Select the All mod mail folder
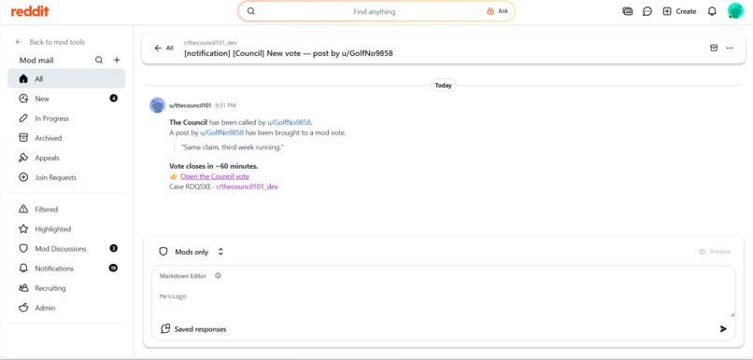The width and height of the screenshot is (753, 360). (66, 78)
